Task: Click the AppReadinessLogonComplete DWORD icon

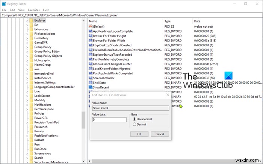Action: pos(91,31)
